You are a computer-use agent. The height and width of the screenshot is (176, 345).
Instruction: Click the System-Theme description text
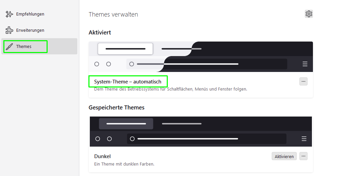170,89
